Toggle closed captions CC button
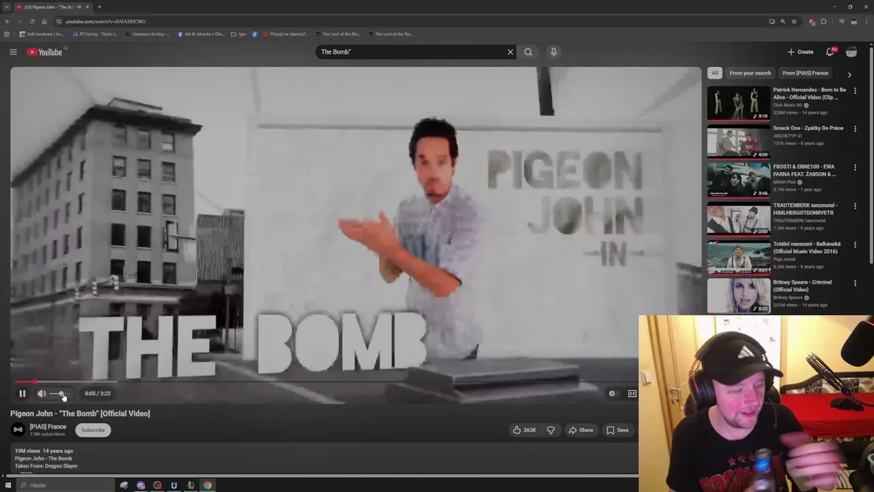874x492 pixels. click(632, 394)
